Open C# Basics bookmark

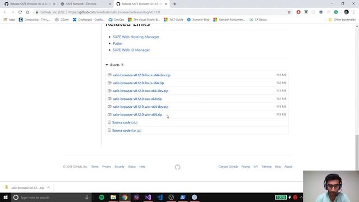pos(258,20)
